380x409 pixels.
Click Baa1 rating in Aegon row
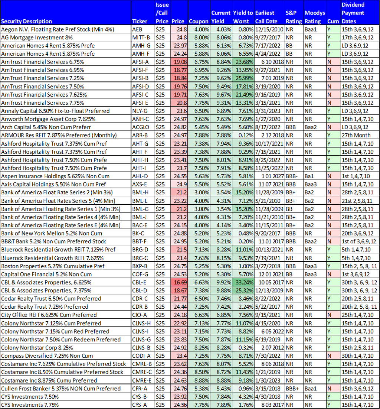pos(315,29)
